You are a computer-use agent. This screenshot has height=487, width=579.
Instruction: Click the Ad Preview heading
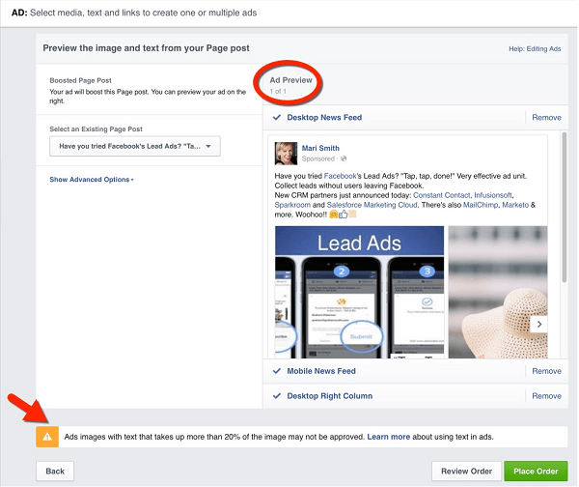click(290, 80)
